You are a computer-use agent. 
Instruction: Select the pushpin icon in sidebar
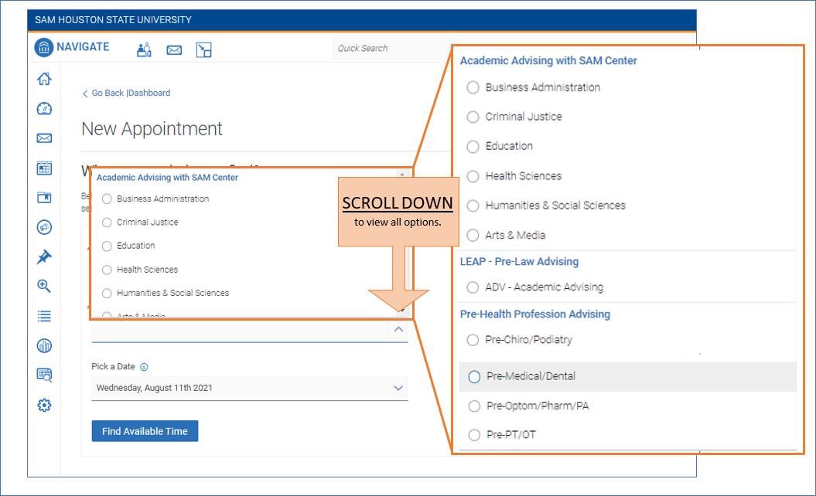coord(44,257)
